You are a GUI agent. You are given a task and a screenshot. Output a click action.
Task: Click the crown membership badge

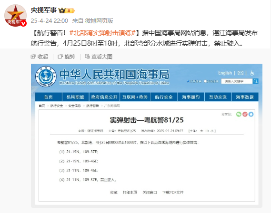[x=67, y=10]
